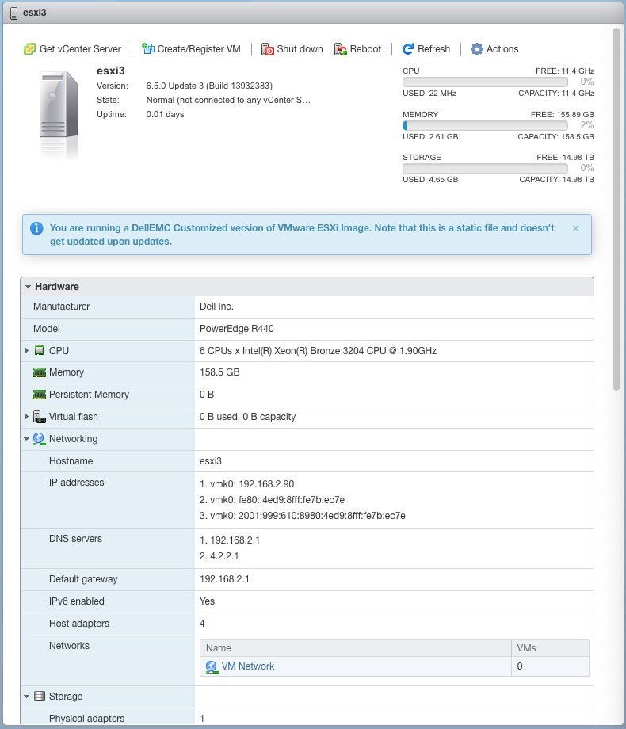
Task: Click the Default gateway value '192.168.2.1'
Action: click(x=224, y=579)
